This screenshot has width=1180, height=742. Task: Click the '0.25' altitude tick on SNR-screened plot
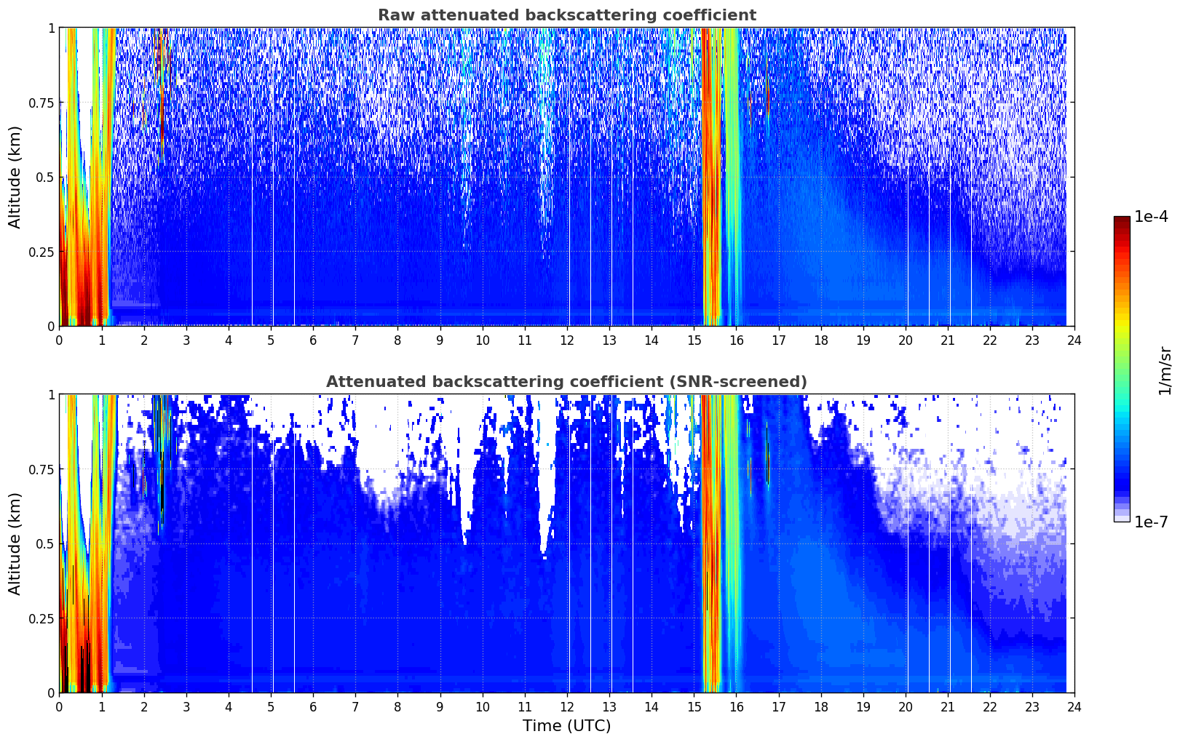tap(41, 619)
